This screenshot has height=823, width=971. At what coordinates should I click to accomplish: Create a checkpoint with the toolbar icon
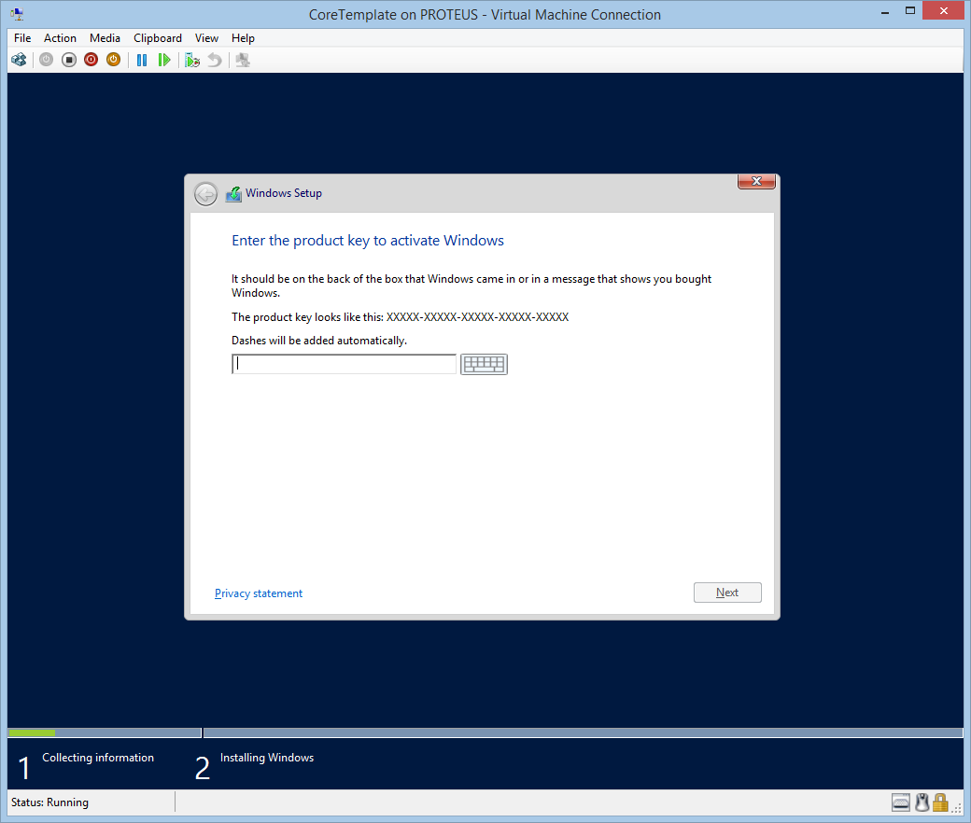tap(192, 60)
